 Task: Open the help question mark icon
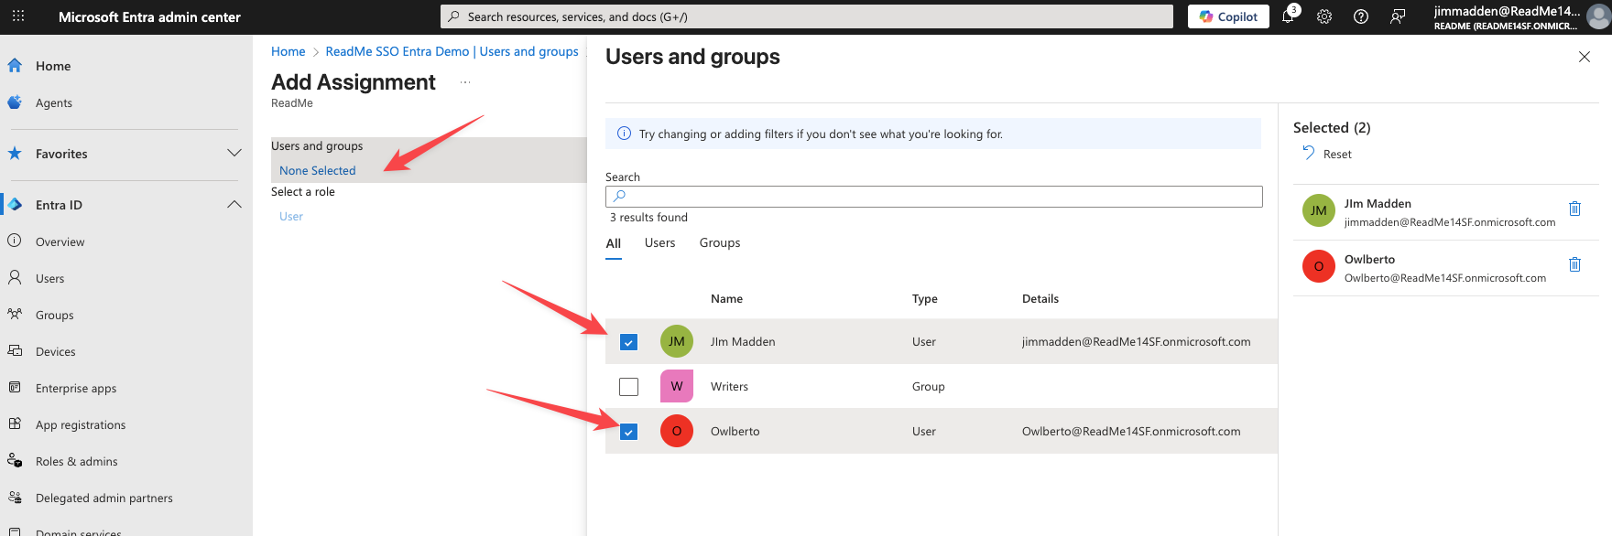[x=1361, y=16]
